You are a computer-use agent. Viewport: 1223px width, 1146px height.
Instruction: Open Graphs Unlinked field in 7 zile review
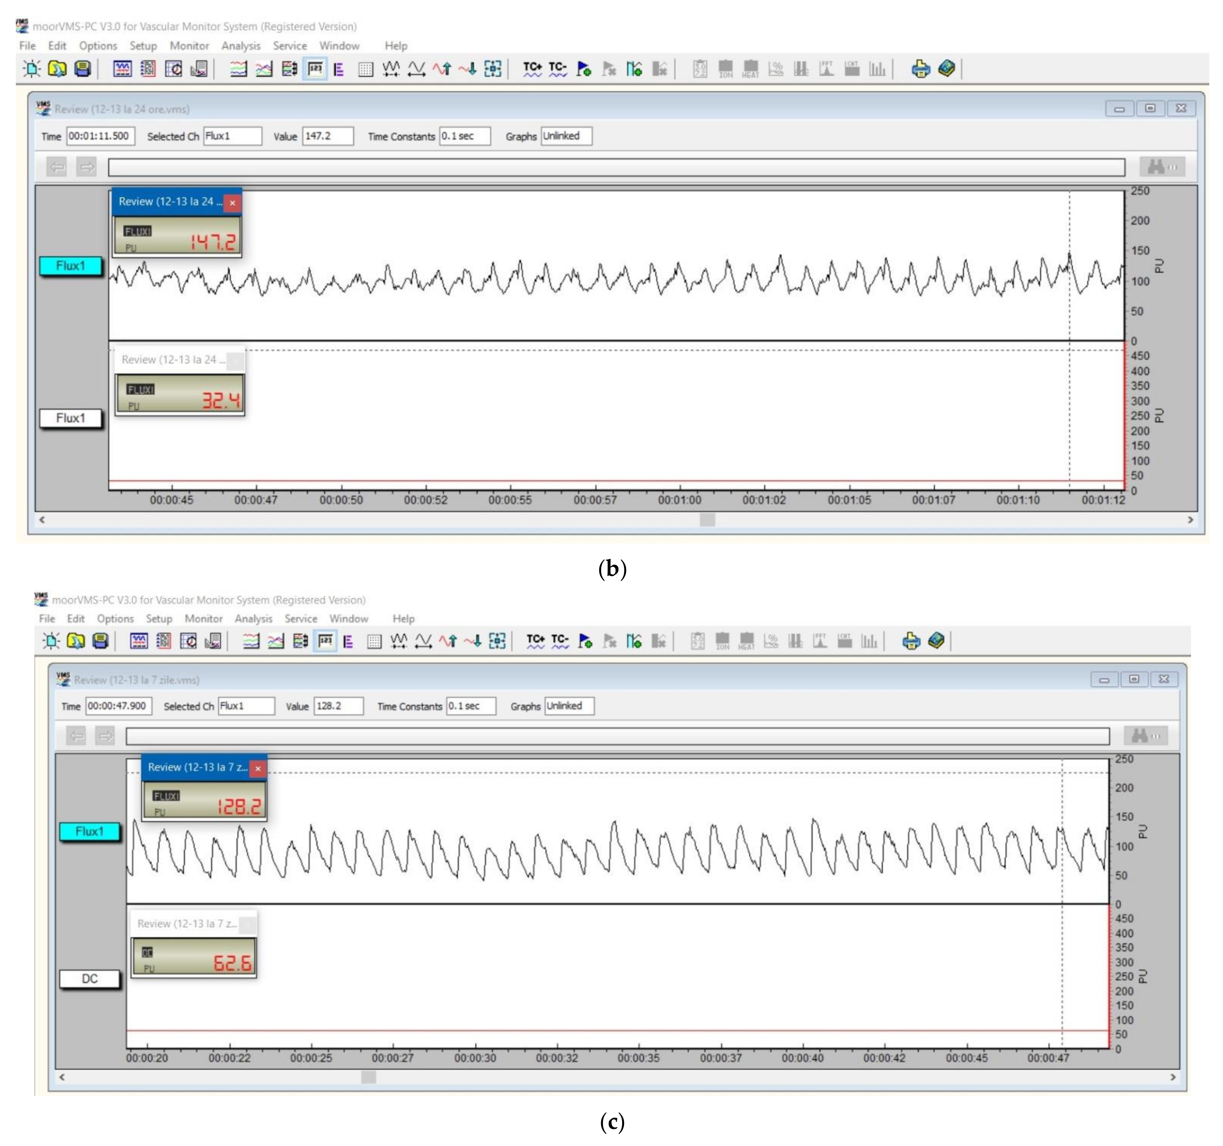569,706
